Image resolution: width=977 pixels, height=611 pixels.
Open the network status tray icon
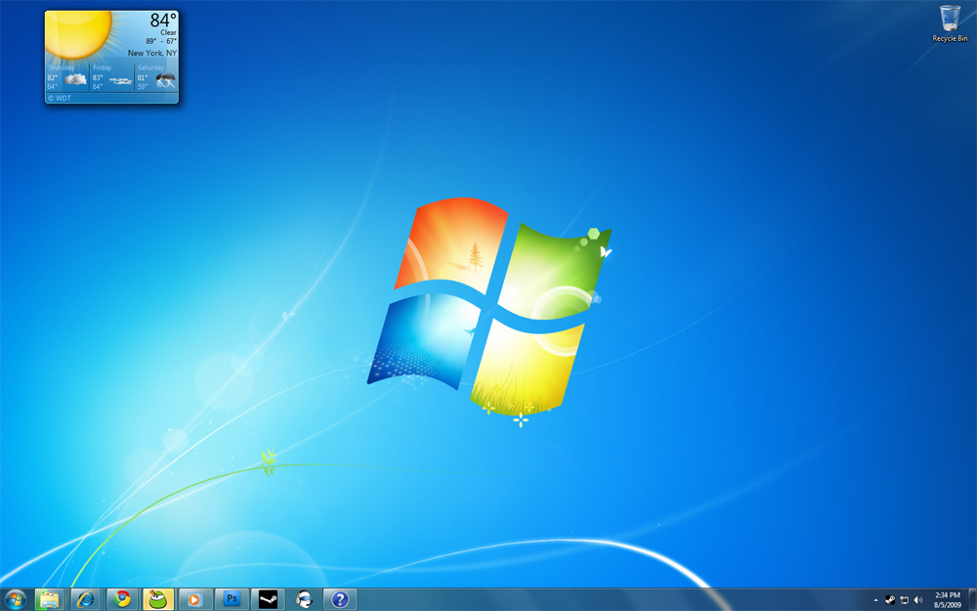[x=904, y=599]
